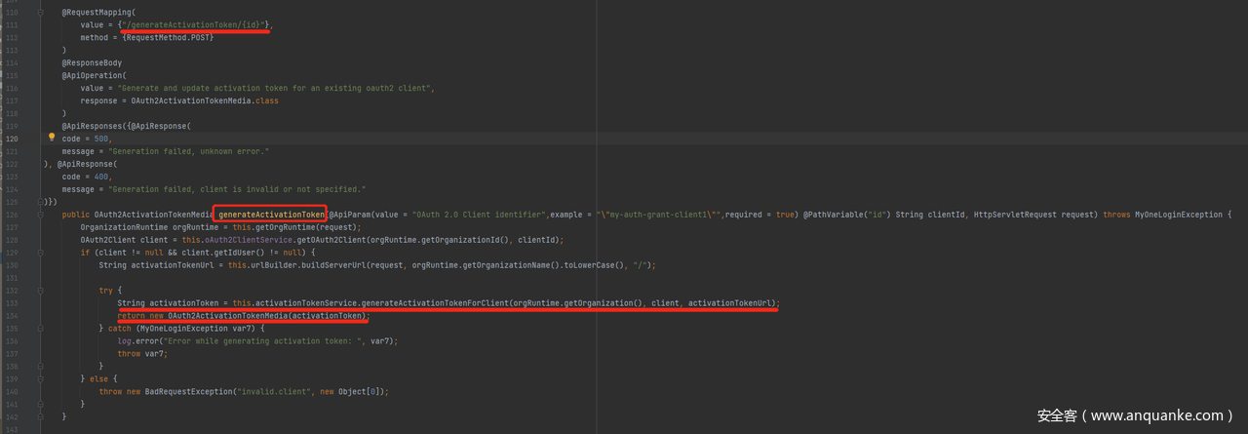The width and height of the screenshot is (1248, 434).
Task: Click line number 126 in the gutter
Action: tap(12, 215)
